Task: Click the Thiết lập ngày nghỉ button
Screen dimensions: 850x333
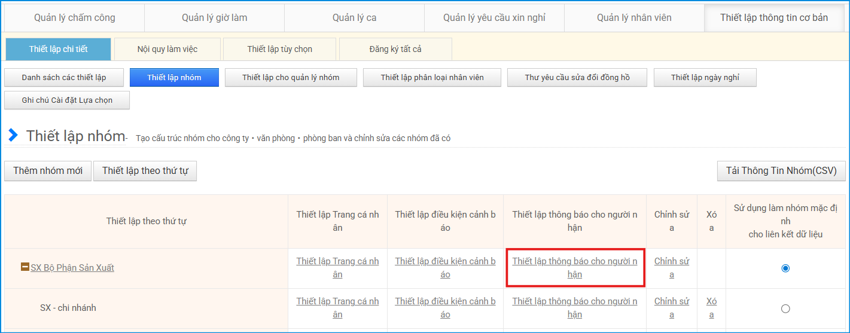Action: 705,78
